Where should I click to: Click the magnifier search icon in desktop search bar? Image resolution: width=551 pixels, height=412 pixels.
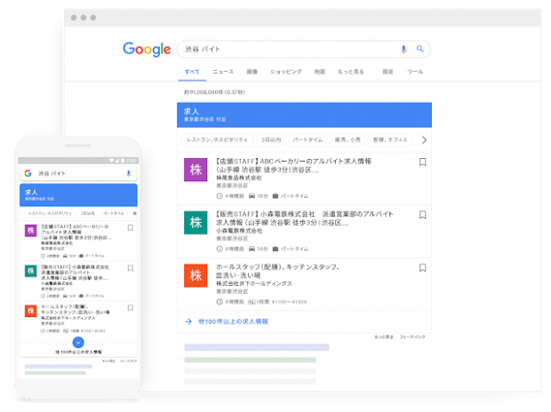pyautogui.click(x=420, y=49)
